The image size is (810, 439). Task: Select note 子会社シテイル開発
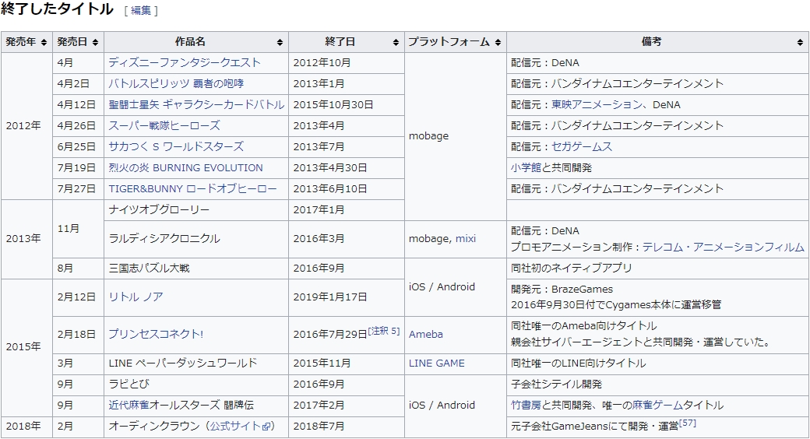tap(556, 385)
